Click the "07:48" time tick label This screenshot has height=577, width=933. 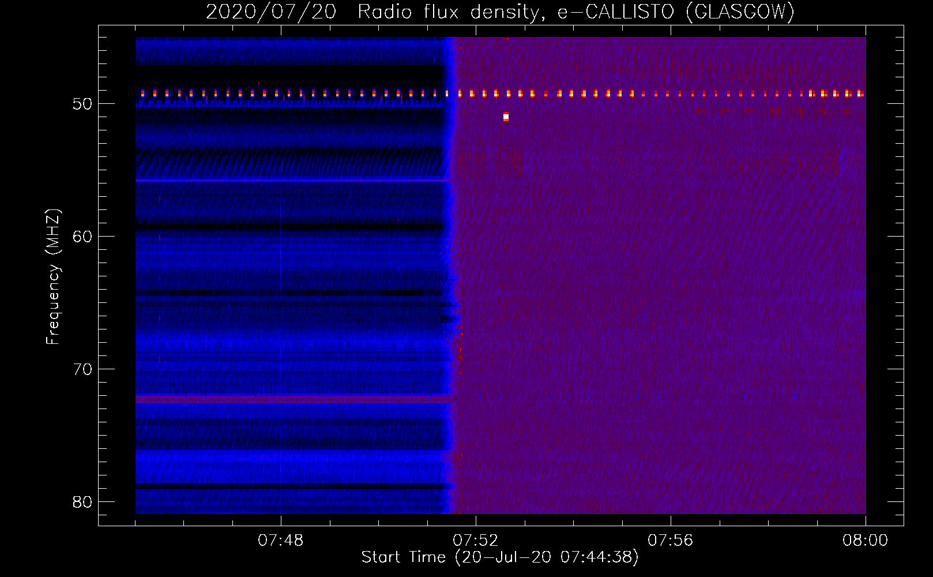280,541
